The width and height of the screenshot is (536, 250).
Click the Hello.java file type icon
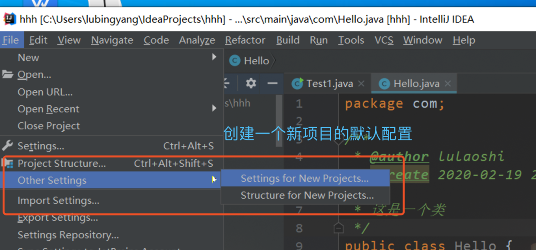[x=384, y=84]
